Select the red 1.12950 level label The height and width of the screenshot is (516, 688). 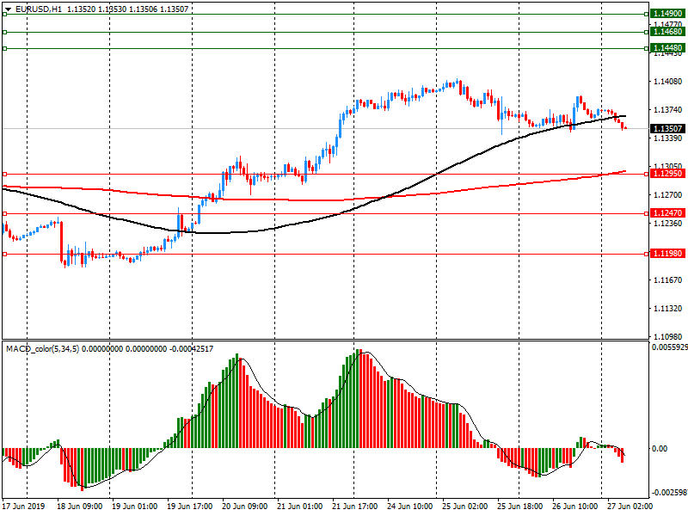(667, 174)
